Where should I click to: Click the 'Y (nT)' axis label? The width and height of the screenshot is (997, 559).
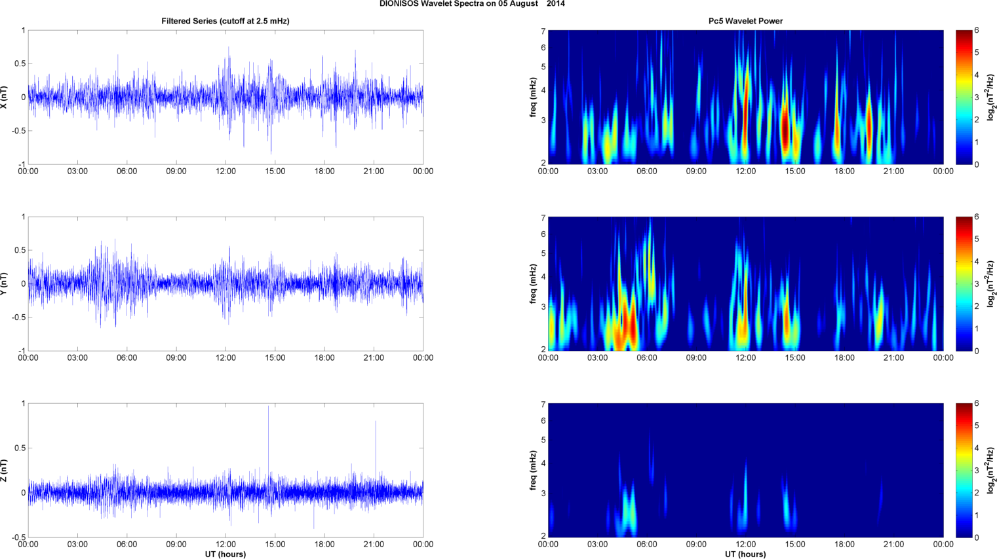[x=5, y=283]
